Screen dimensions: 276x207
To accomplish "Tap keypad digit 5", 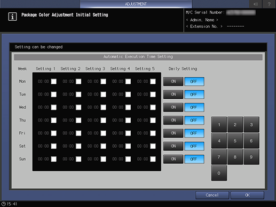I will click(235, 141).
